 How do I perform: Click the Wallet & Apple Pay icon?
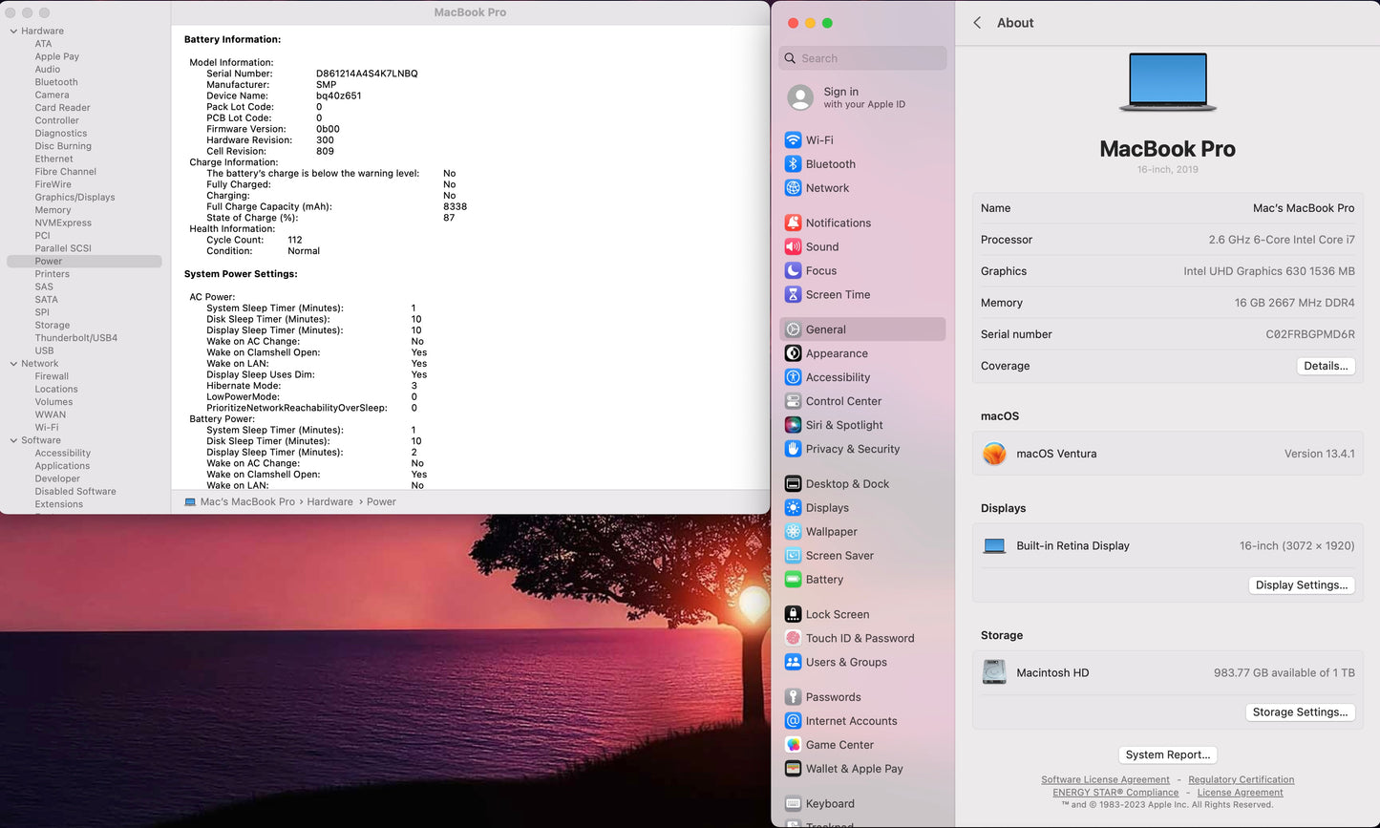pos(793,769)
